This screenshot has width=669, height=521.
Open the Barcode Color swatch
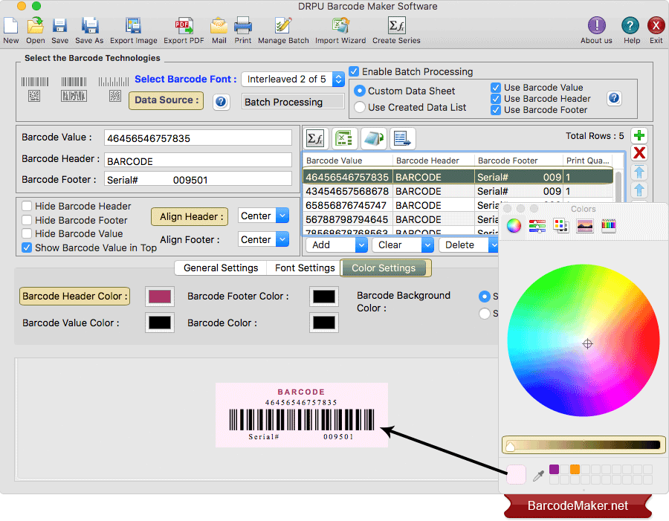[x=324, y=323]
